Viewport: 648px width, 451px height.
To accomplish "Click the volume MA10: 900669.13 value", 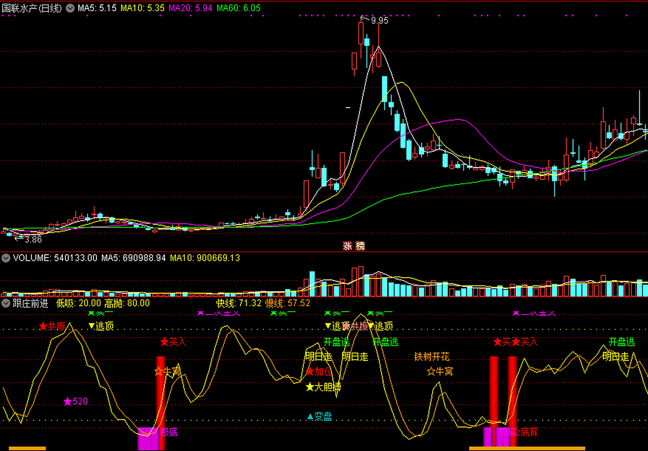I will click(x=205, y=258).
